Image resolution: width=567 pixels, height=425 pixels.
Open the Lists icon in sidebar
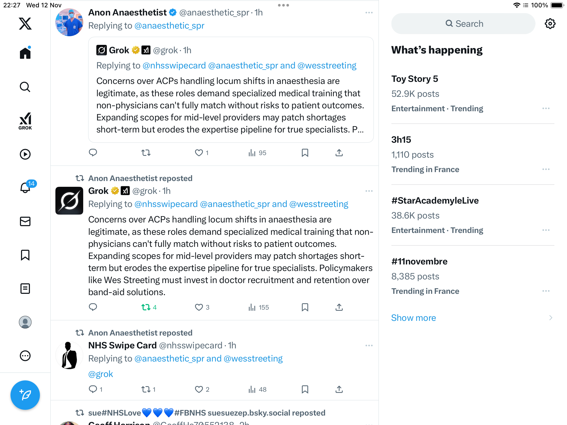[x=25, y=289]
